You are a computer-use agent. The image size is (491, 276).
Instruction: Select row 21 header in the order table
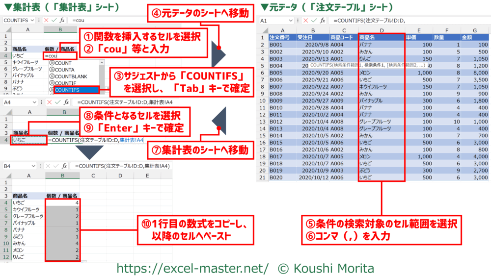tap(264, 177)
